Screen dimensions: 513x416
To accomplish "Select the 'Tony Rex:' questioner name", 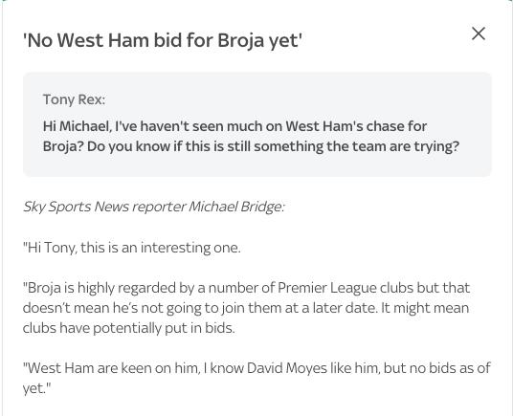I will (x=75, y=99).
